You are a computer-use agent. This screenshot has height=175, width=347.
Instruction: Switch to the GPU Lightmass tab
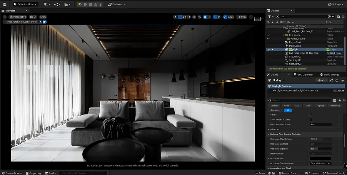tap(303, 74)
